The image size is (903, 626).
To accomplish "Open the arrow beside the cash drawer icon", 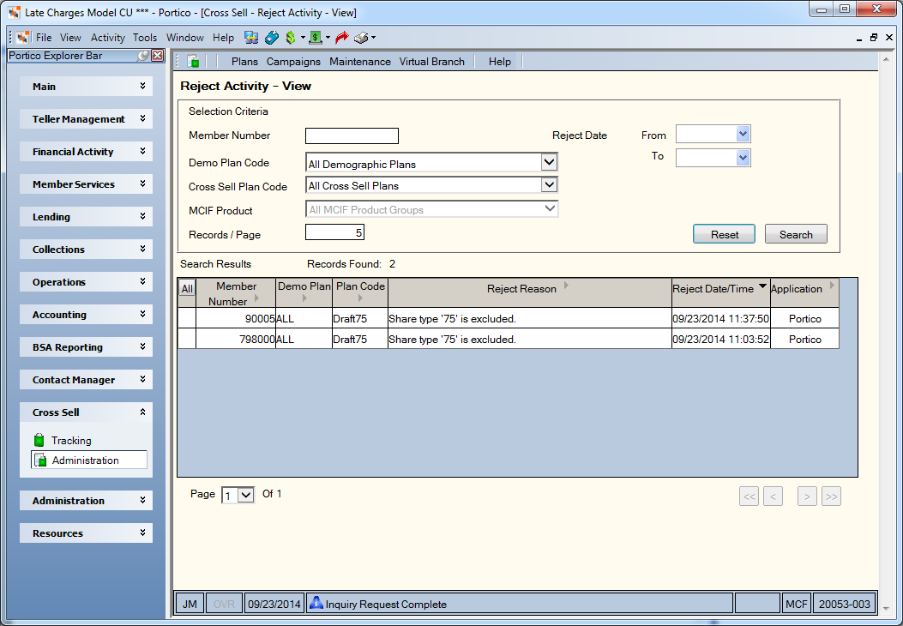I will [328, 38].
